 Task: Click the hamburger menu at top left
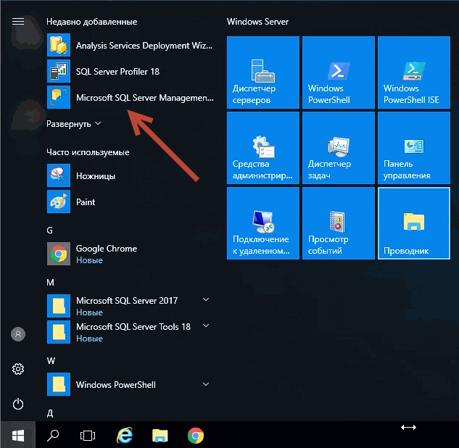coord(18,21)
